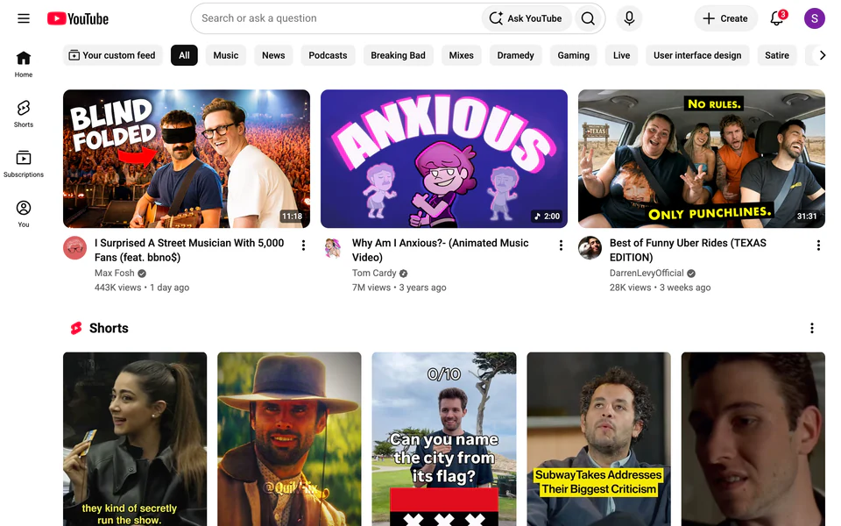
Task: Open the You page in sidebar
Action: click(x=24, y=214)
